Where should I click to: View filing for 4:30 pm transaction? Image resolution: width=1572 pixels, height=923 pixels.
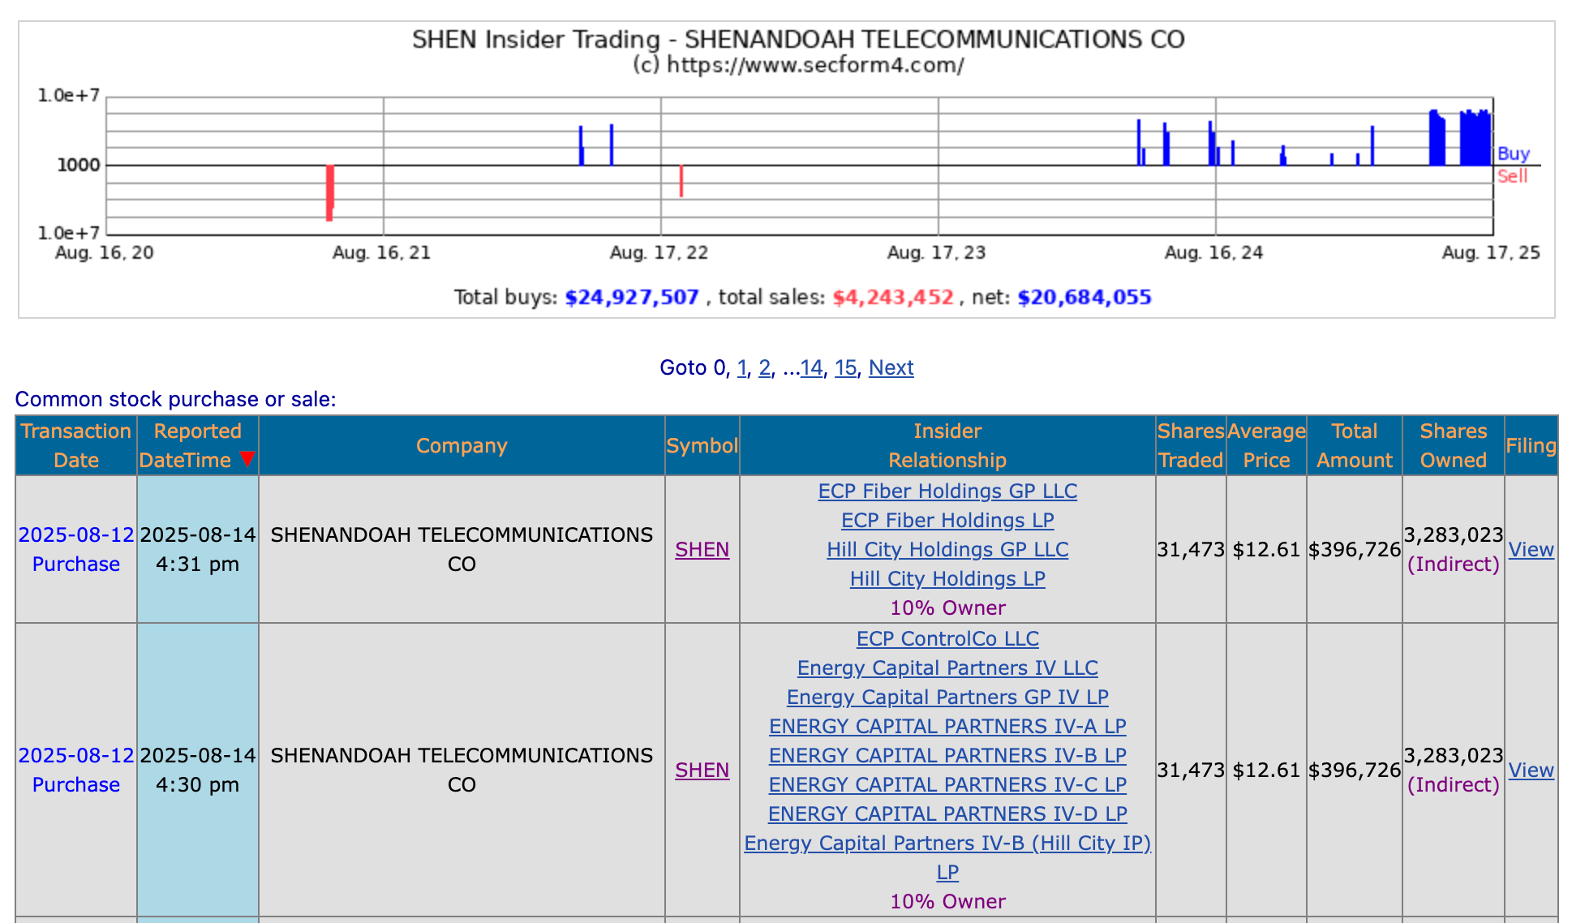[x=1530, y=771]
